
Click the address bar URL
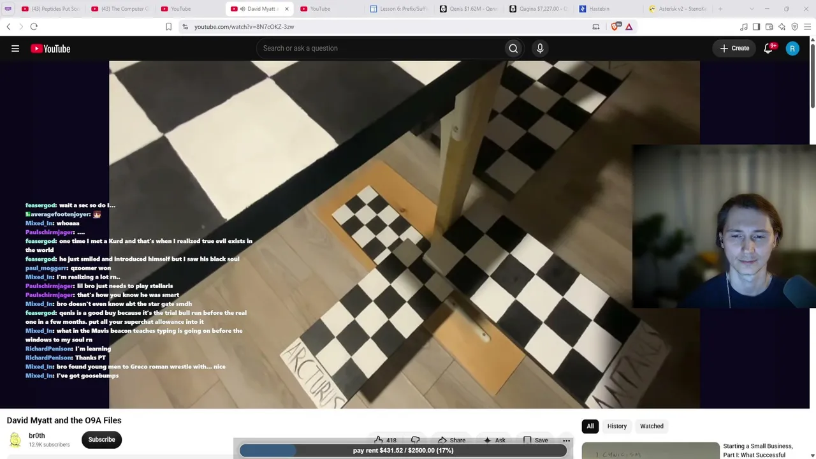click(x=244, y=27)
